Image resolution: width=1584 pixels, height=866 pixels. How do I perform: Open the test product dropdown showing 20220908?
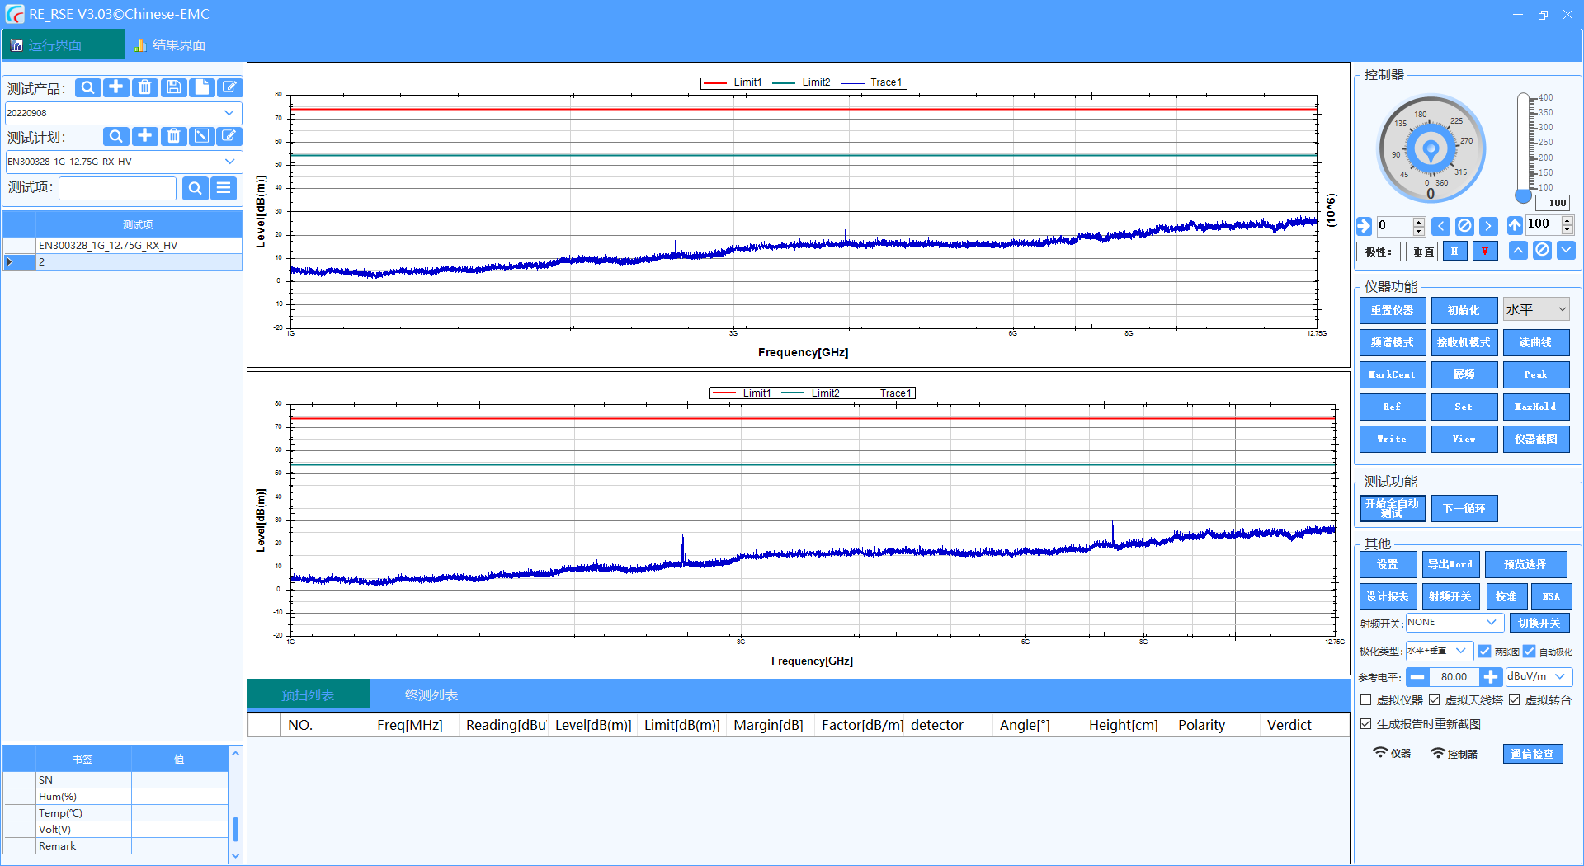123,113
